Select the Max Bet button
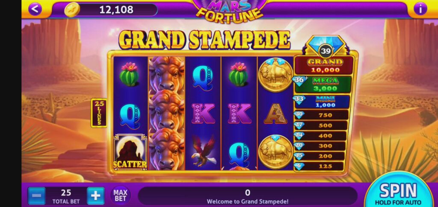This screenshot has width=438, height=207. pos(120,195)
